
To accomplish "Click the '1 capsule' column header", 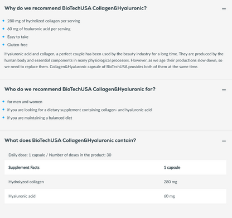I will point(172,167).
